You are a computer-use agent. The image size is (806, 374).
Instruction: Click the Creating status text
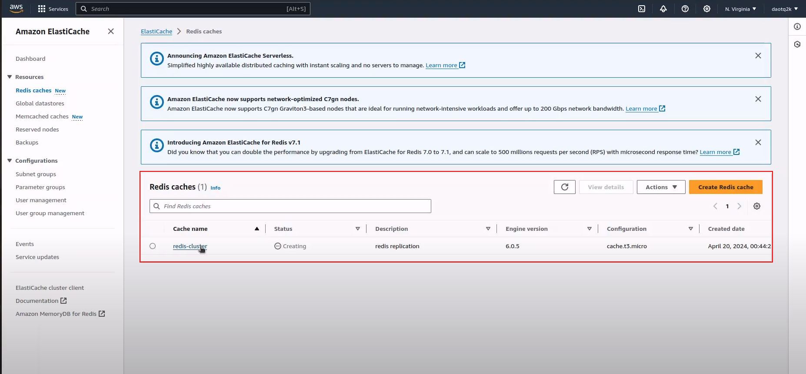[x=294, y=246]
